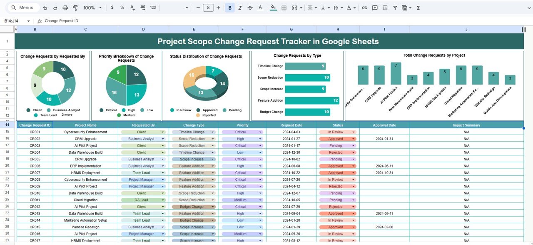Click the formula bar input area
This screenshot has height=245, width=533.
click(125, 20)
